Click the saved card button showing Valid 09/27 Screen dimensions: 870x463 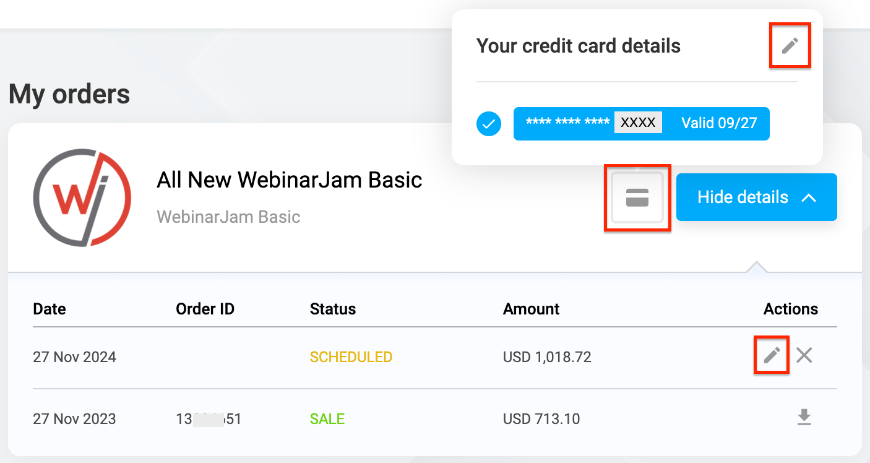pyautogui.click(x=642, y=124)
